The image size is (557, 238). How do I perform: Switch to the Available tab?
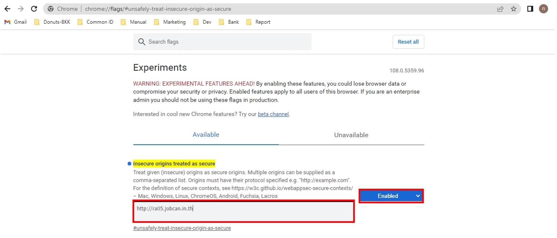point(206,135)
